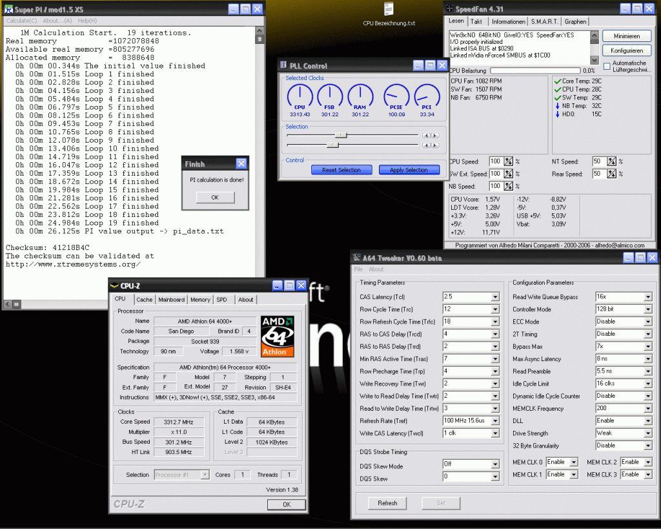Click the Minimieren button in SpeedFan
The width and height of the screenshot is (661, 529).
(626, 36)
